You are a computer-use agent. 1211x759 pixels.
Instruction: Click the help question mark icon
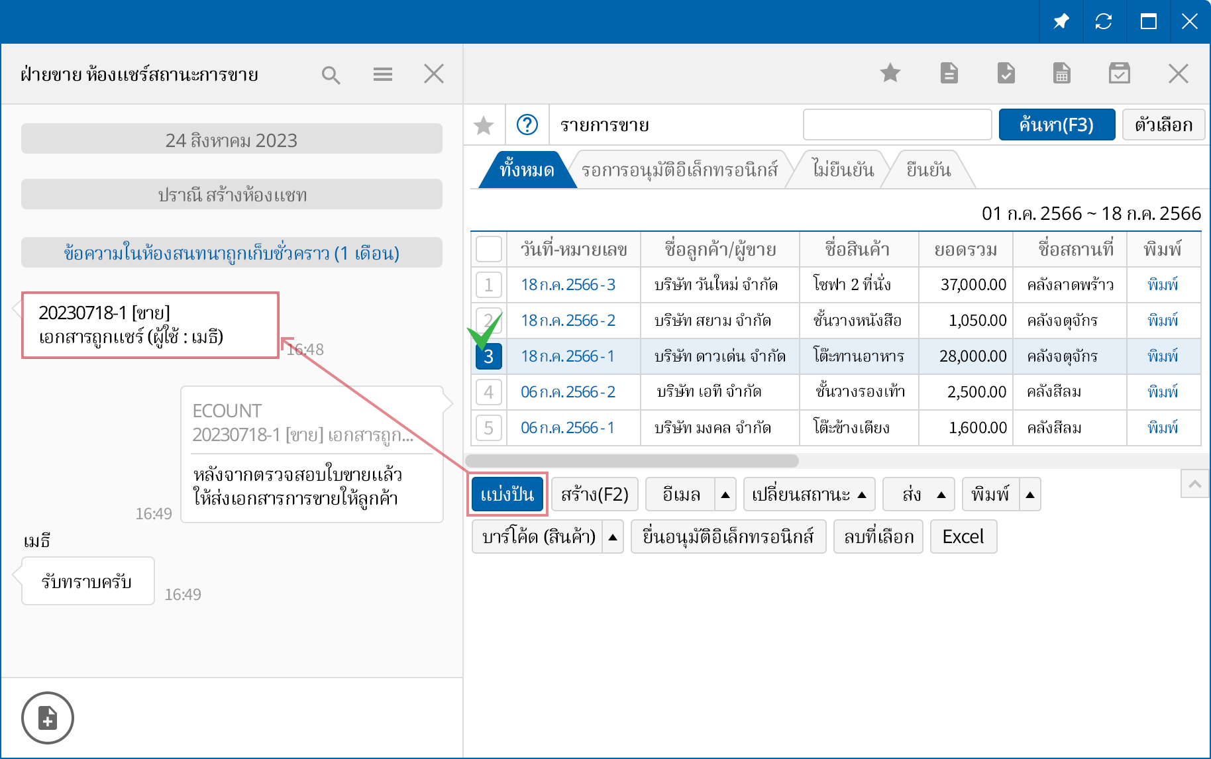click(527, 125)
